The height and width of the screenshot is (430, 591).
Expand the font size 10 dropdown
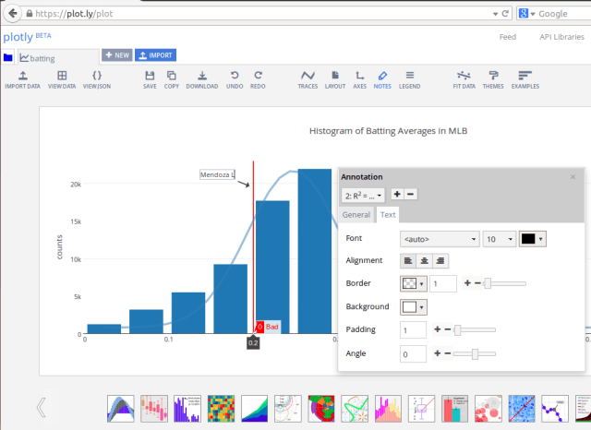[499, 239]
